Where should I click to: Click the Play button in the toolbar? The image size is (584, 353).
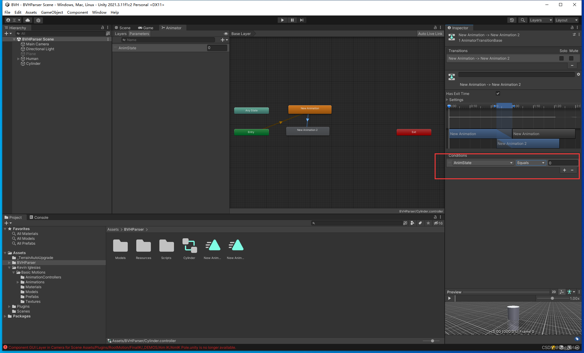tap(282, 20)
